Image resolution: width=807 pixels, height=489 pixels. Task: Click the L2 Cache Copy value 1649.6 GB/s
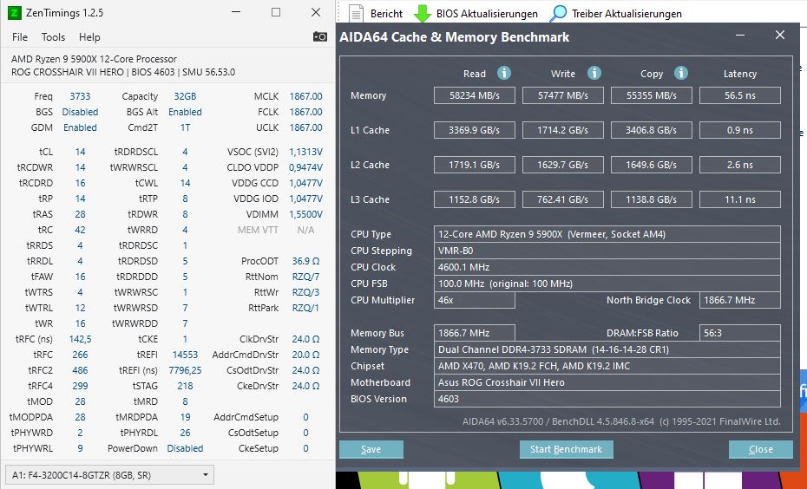click(652, 165)
